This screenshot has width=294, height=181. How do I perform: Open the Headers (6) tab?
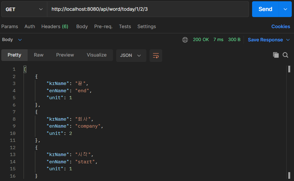(x=55, y=27)
